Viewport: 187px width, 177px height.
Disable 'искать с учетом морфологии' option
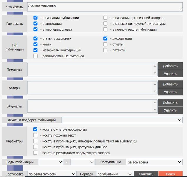click(x=35, y=129)
